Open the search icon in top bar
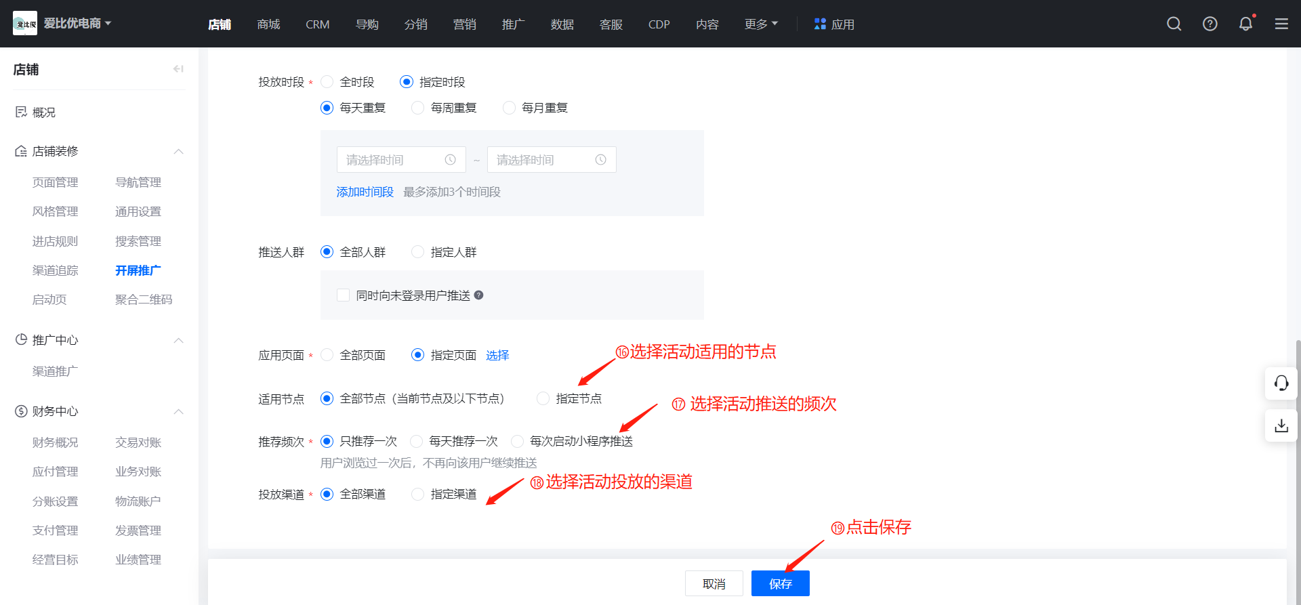The image size is (1301, 605). pos(1174,24)
